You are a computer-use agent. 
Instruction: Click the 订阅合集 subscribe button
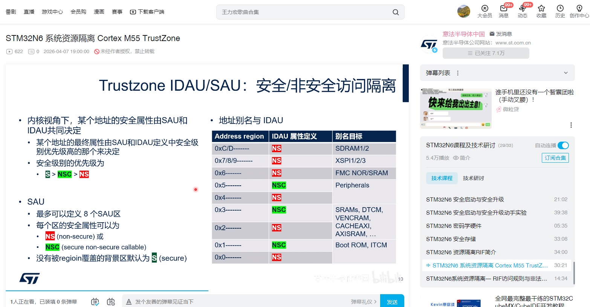coord(555,158)
